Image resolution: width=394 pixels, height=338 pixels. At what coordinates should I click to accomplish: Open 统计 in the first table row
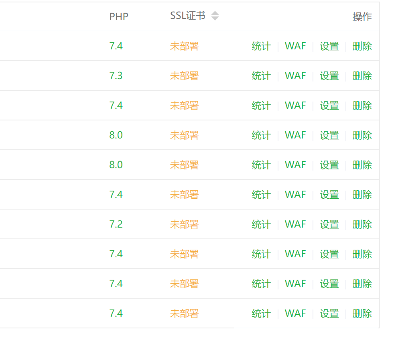[261, 46]
